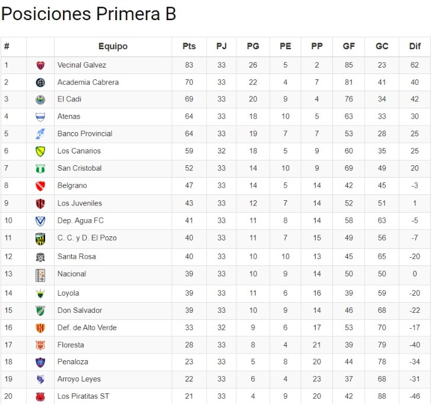The height and width of the screenshot is (404, 432).
Task: Open the Atenas team name
Action: 69,117
